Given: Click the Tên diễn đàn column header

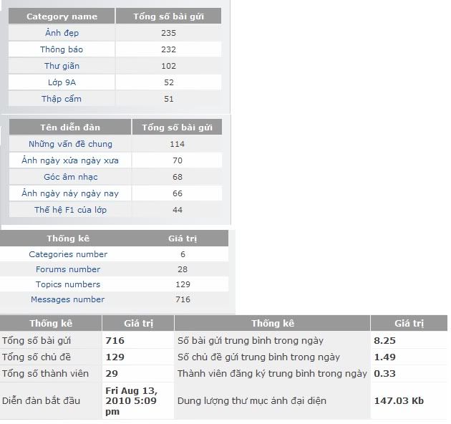Looking at the screenshot, I should [x=70, y=127].
